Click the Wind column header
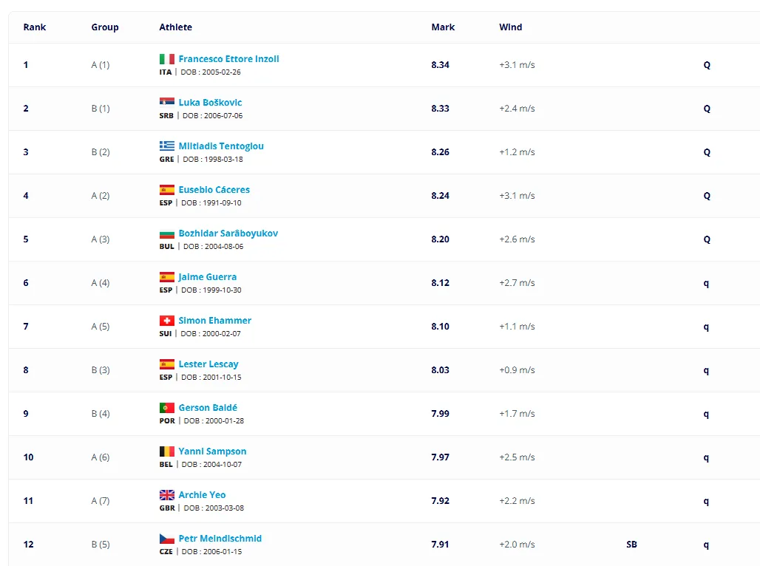This screenshot has width=760, height=566. click(x=510, y=27)
